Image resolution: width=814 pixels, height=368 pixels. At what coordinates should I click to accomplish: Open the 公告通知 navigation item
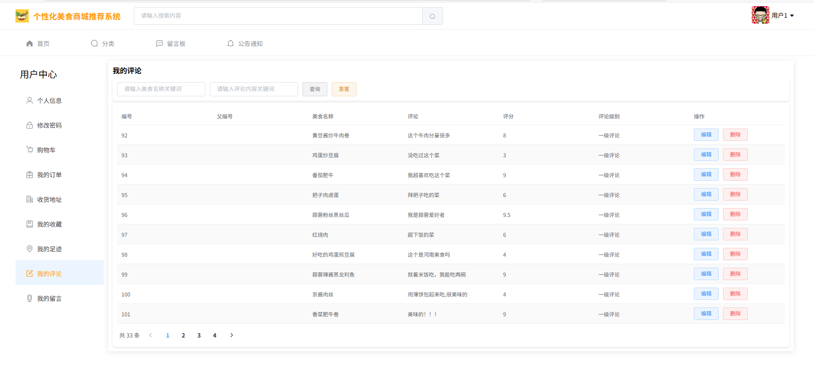click(250, 43)
